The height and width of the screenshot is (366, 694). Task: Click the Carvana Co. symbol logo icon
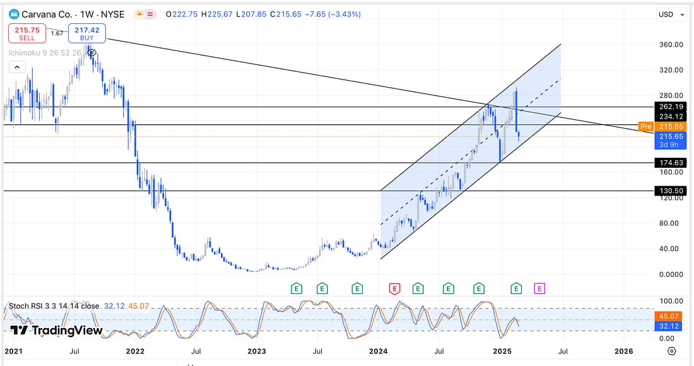click(x=13, y=14)
